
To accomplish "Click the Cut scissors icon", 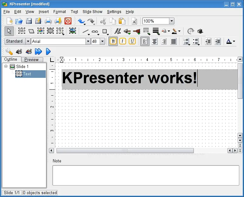I will point(103,21).
